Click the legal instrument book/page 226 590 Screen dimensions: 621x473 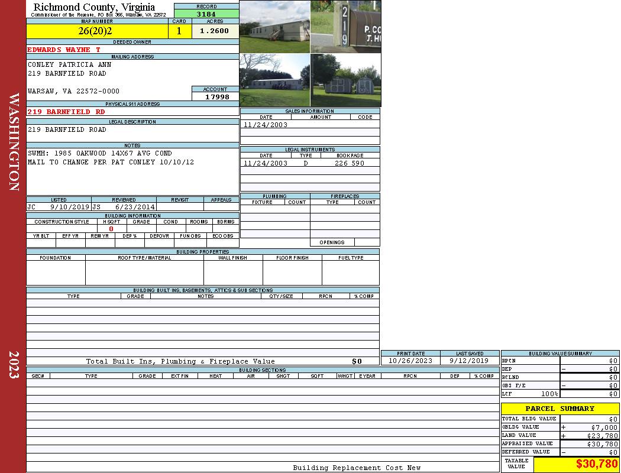[349, 163]
